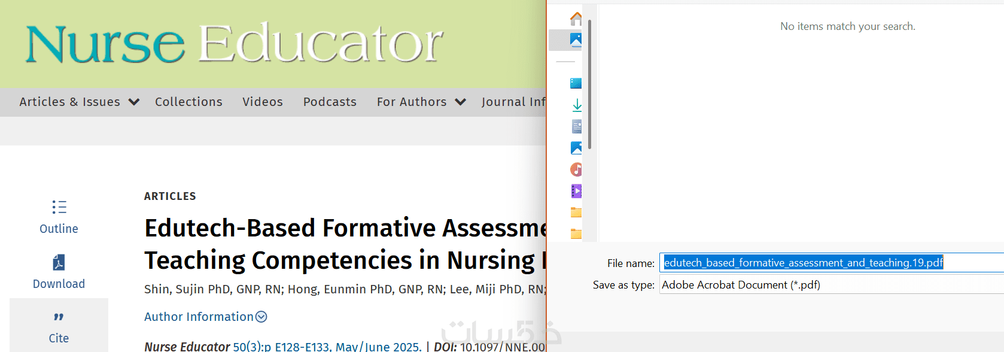The width and height of the screenshot is (1004, 352).
Task: Open the Collections menu item
Action: point(188,102)
